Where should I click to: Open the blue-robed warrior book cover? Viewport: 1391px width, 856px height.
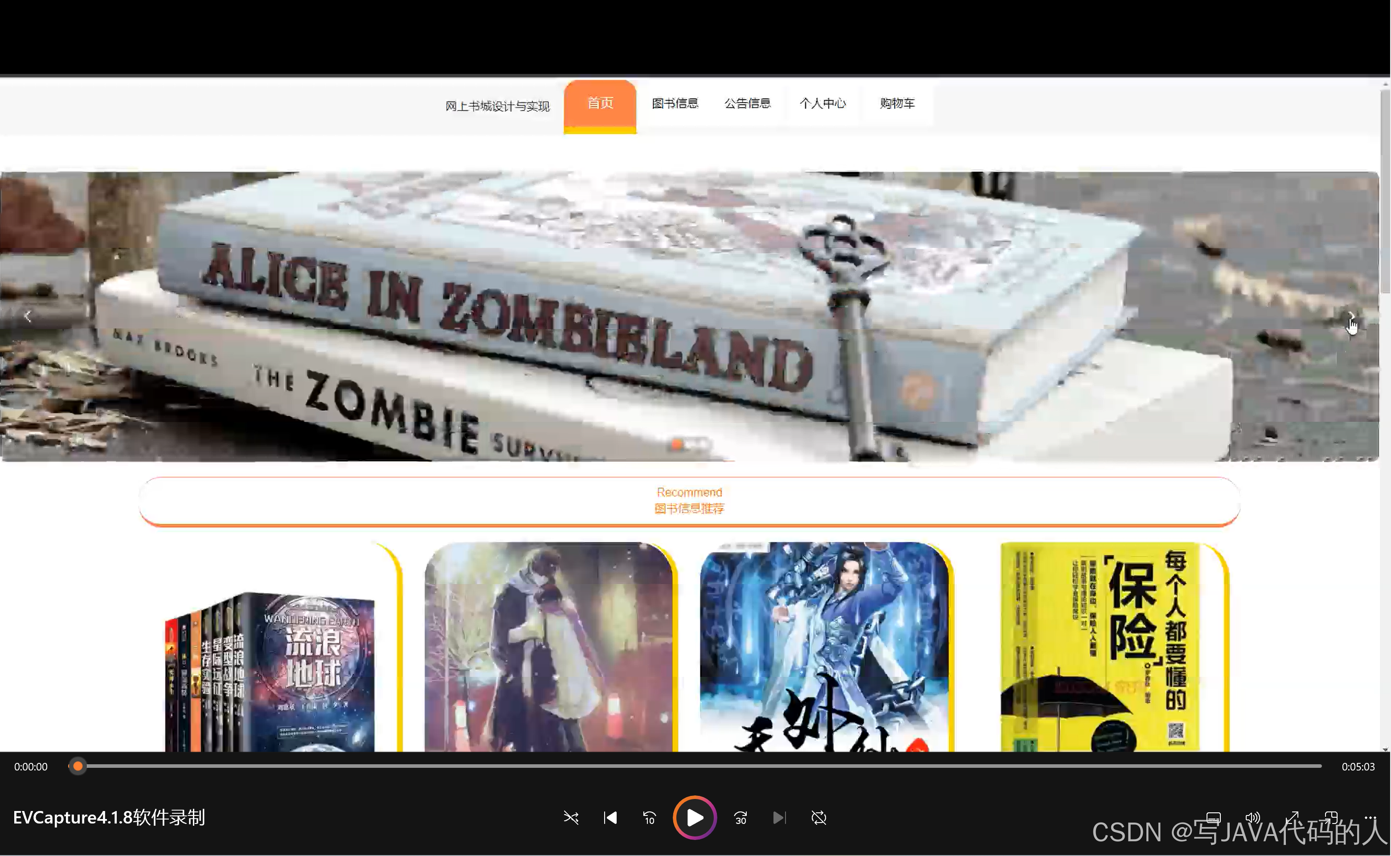click(824, 647)
